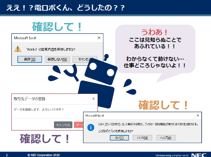Screen dimensions: 211x157
Task: Click この形式でブックを保存しますか? text
Action: 116,131
